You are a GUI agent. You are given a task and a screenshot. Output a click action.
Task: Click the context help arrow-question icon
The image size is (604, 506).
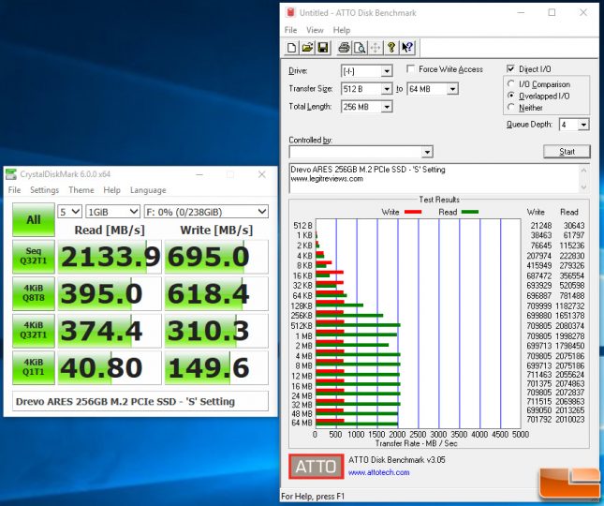(407, 48)
